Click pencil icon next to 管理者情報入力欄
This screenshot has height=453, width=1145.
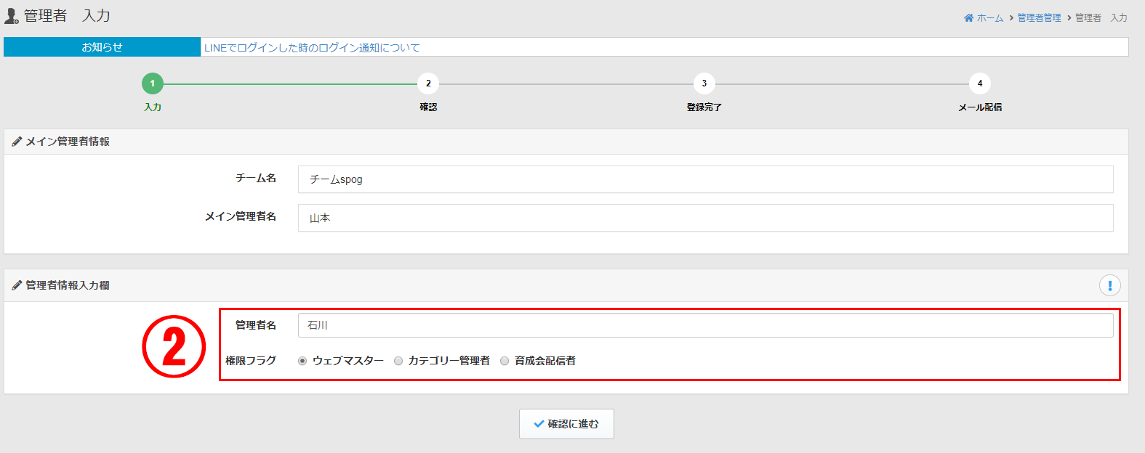pos(17,286)
